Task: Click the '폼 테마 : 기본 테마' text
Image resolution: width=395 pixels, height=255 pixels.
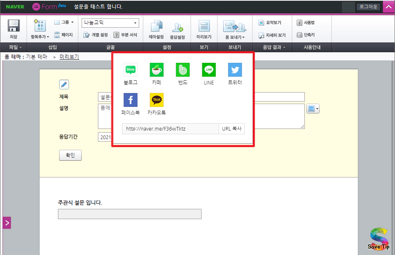Action: tap(26, 57)
